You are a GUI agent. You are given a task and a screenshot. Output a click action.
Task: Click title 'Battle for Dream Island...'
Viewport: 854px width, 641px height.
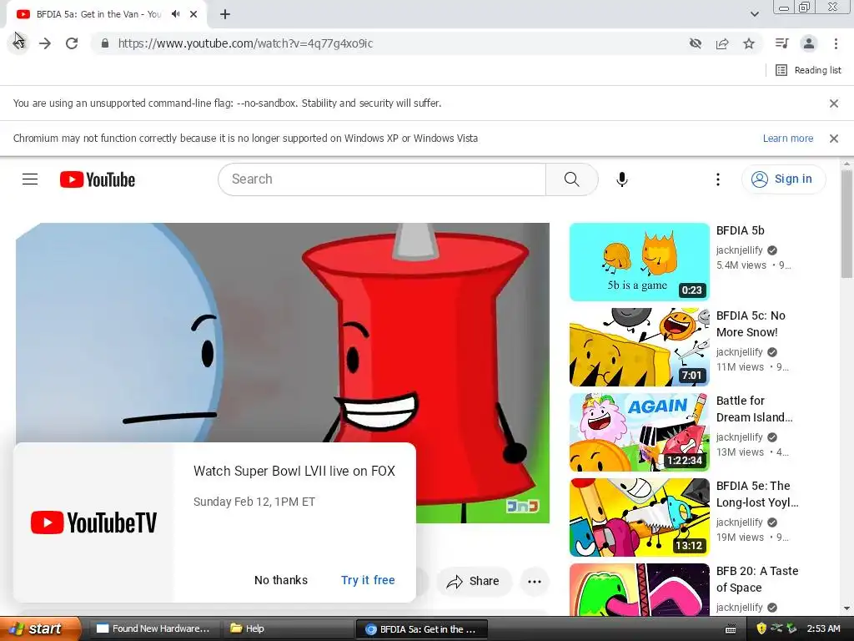pyautogui.click(x=754, y=409)
